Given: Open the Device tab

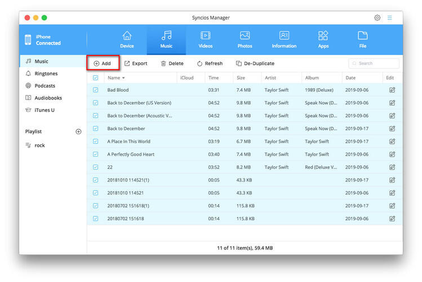Looking at the screenshot, I should point(127,40).
